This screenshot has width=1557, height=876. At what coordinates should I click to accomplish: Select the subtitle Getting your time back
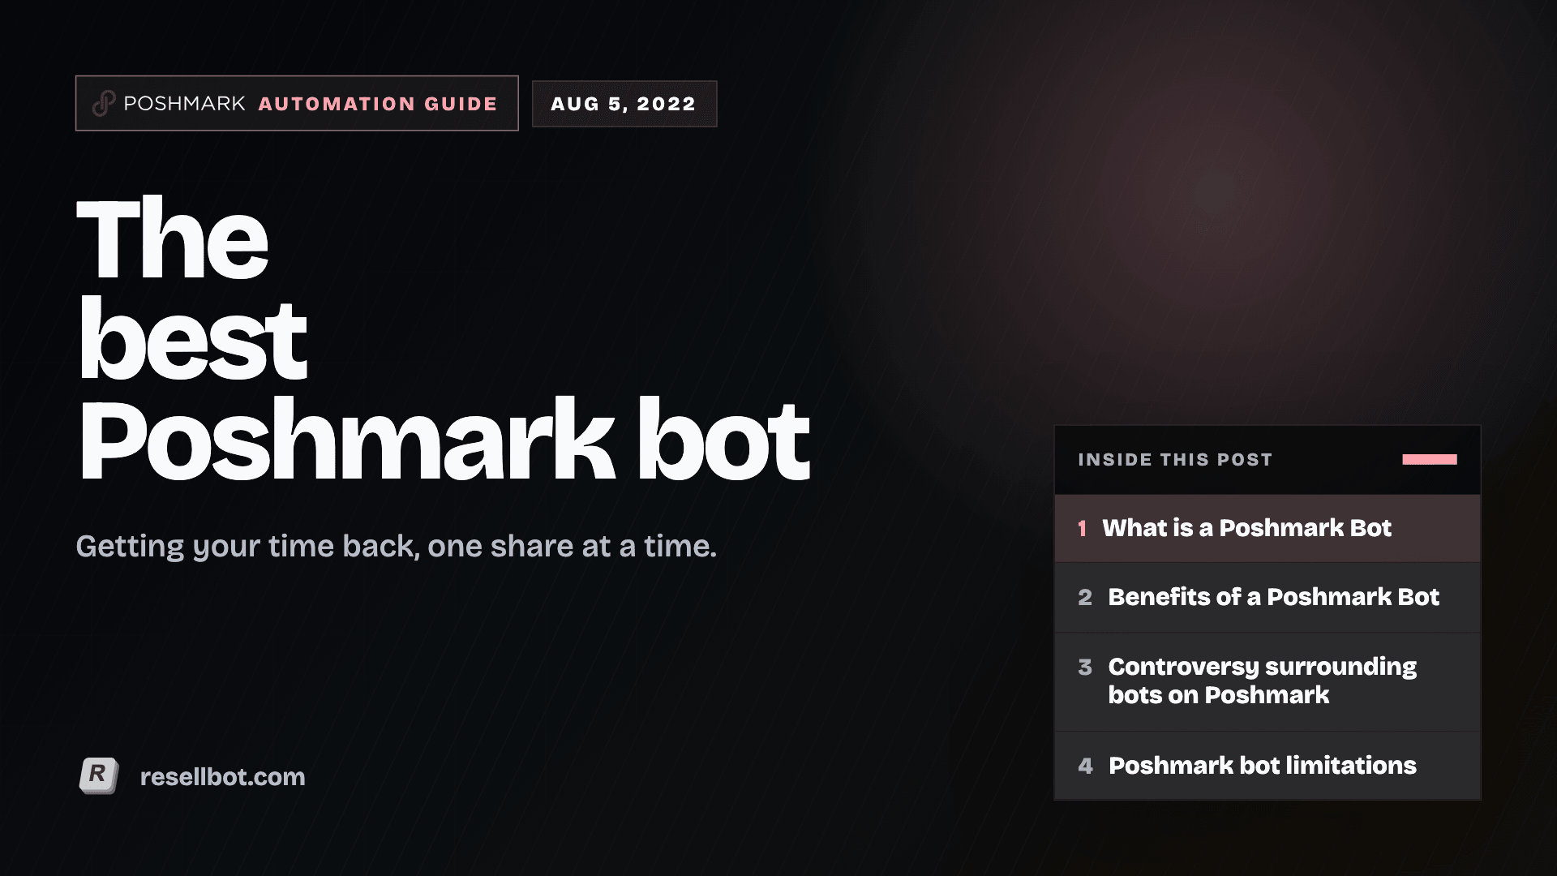(x=397, y=547)
